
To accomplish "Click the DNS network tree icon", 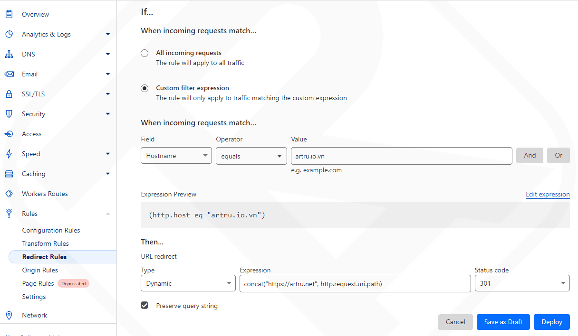I will click(9, 54).
